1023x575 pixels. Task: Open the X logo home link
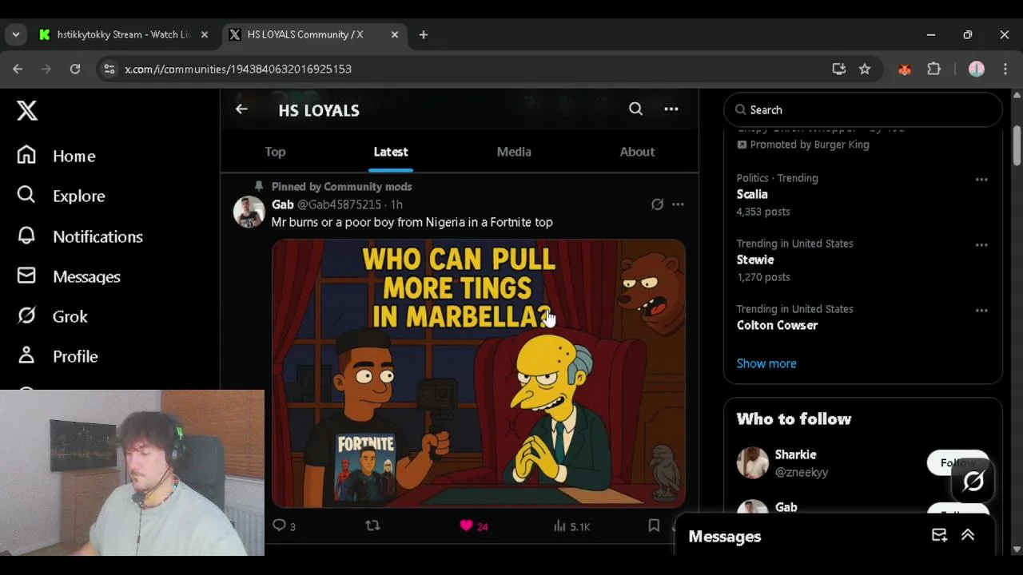click(27, 110)
